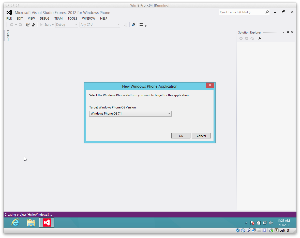Open the DEBUG menu

tap(44, 18)
